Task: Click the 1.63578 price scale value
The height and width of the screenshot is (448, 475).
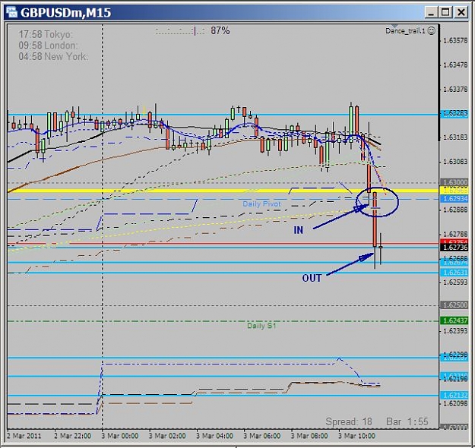Action: [x=455, y=40]
